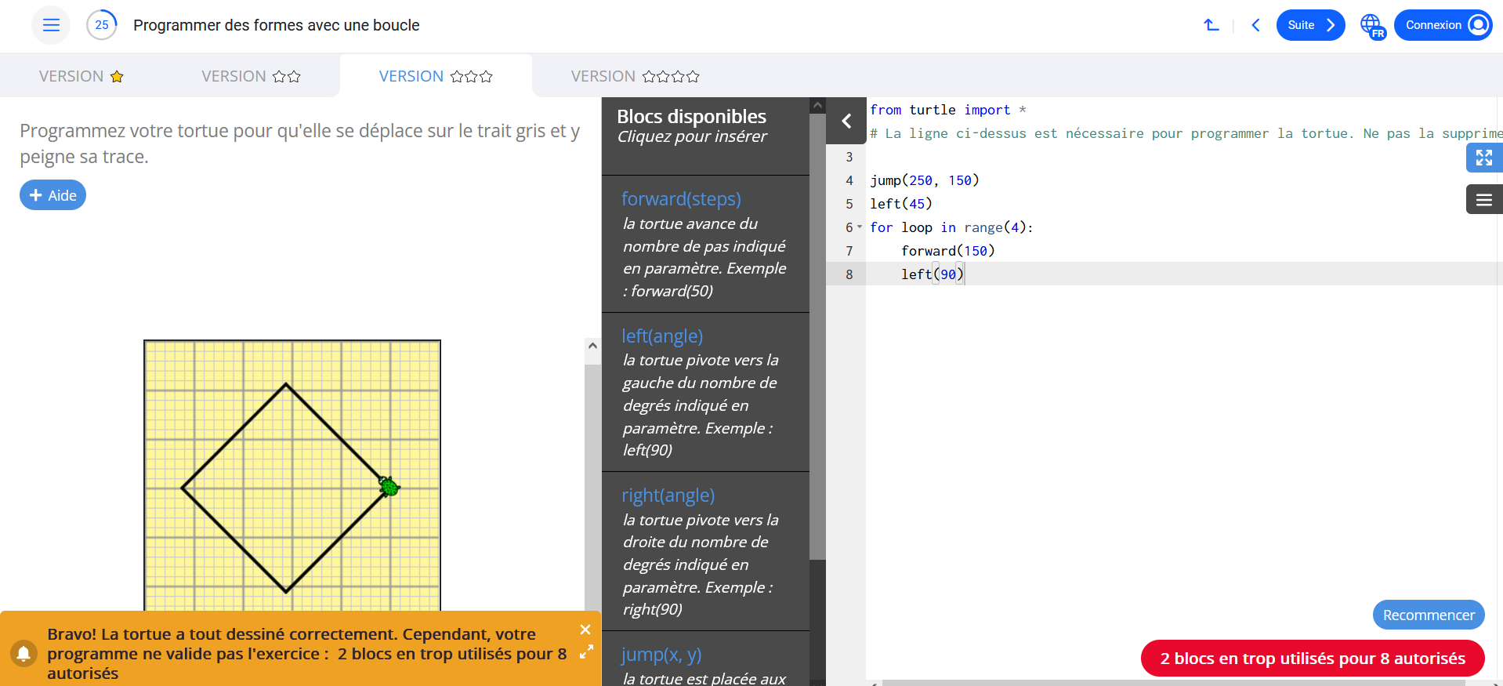The width and height of the screenshot is (1503, 686).
Task: Close the orange notification banner
Action: point(585,630)
